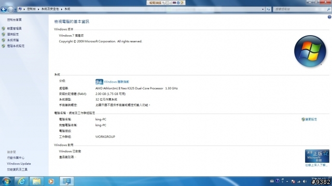Click the magnifier search icon

coord(328,9)
